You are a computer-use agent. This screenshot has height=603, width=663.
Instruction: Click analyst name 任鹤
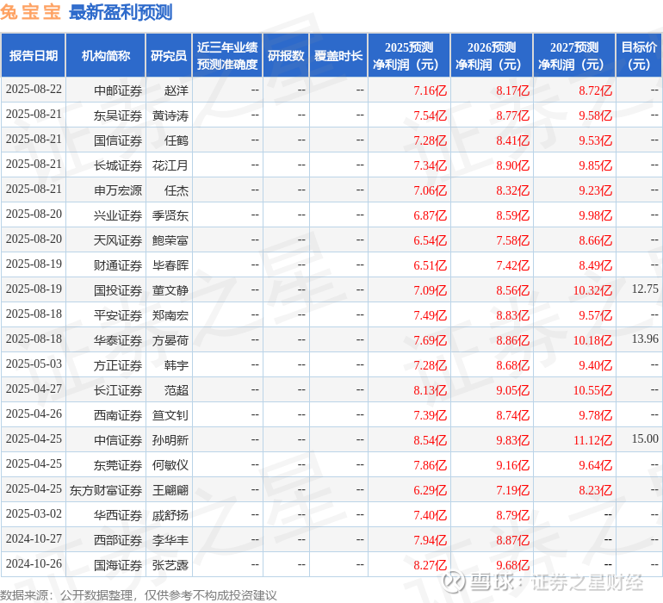pyautogui.click(x=177, y=140)
